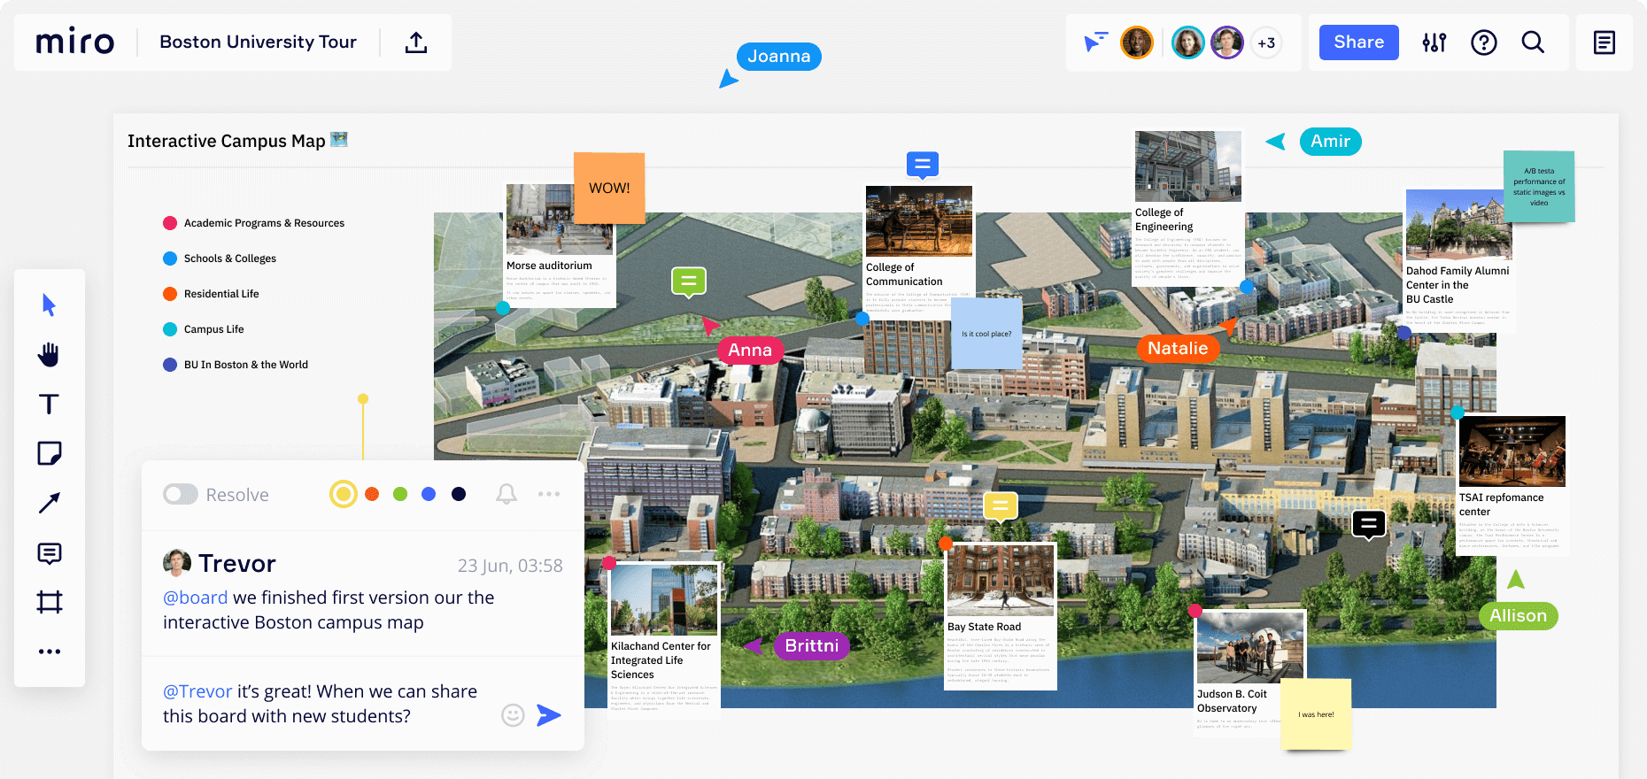Viewport: 1647px width, 779px height.
Task: Open the search magnifier icon
Action: (x=1533, y=42)
